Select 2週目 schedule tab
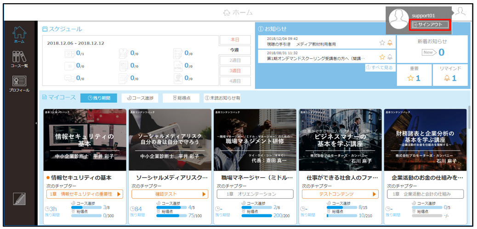Screen dimensions: 477x229 (235, 61)
